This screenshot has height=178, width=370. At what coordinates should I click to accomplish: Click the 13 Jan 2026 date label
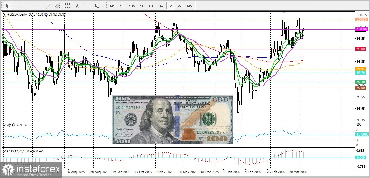(232, 172)
